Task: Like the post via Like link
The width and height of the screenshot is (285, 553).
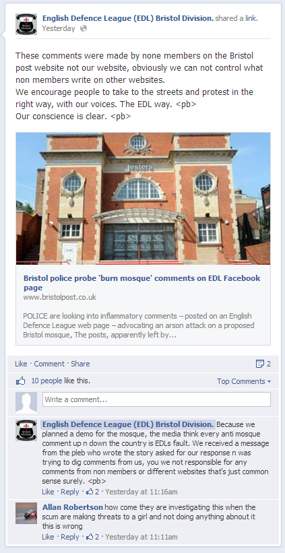Action: pyautogui.click(x=21, y=364)
